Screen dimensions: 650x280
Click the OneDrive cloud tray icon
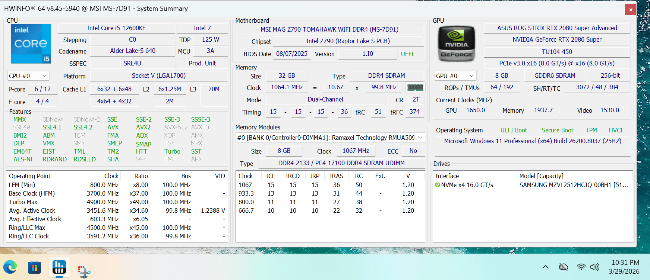click(564, 267)
